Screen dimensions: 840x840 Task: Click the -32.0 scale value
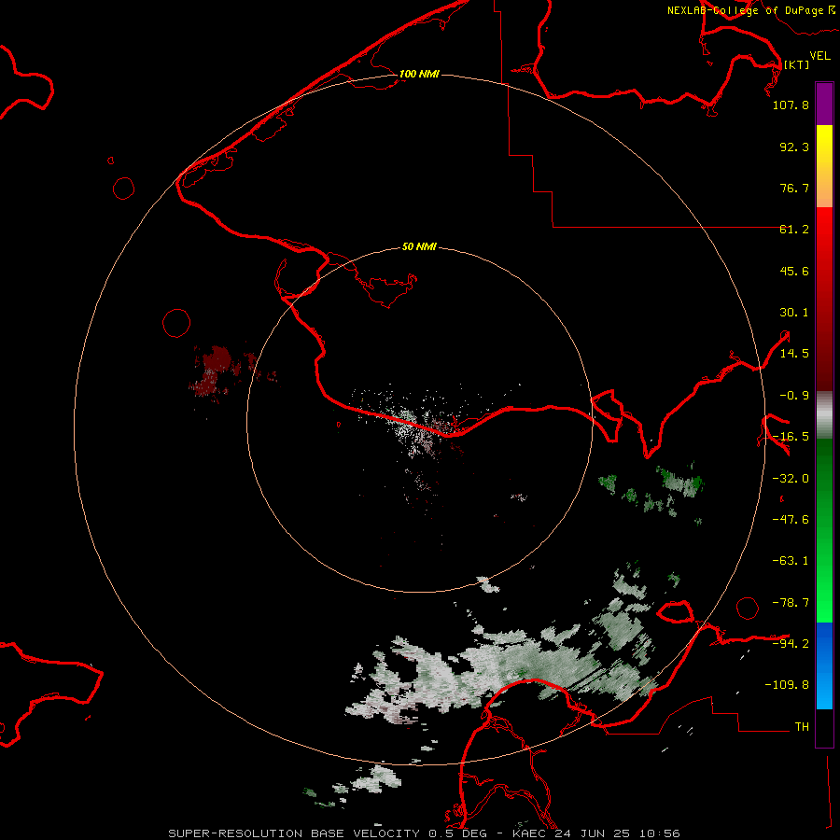[791, 479]
